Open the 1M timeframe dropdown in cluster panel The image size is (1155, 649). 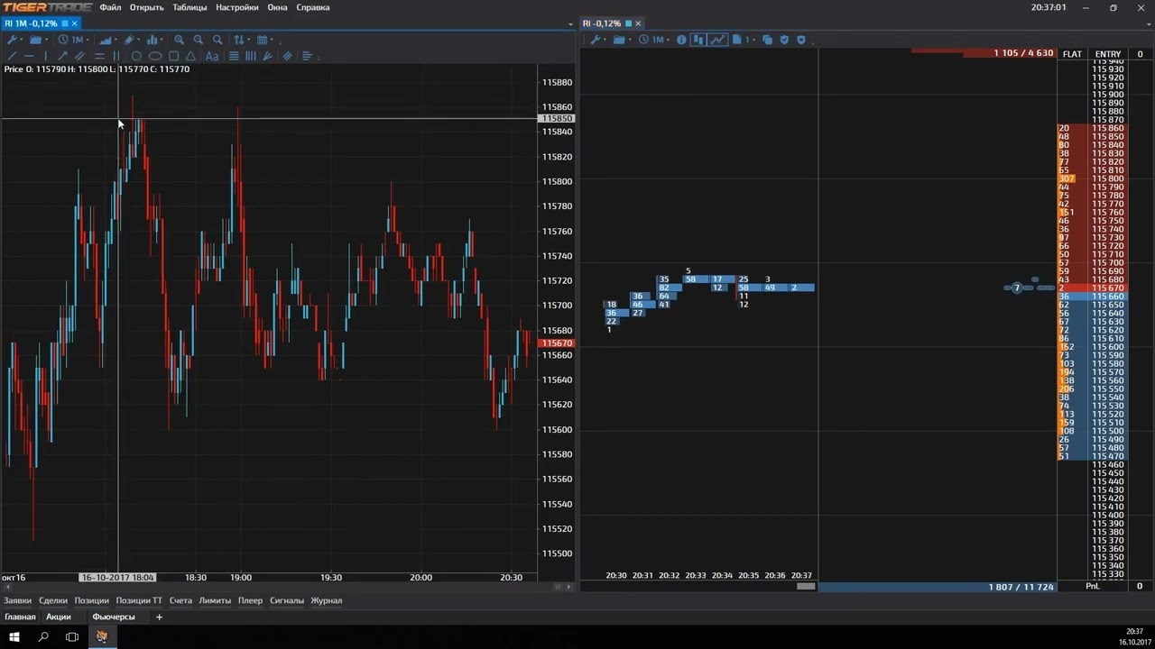(x=653, y=40)
